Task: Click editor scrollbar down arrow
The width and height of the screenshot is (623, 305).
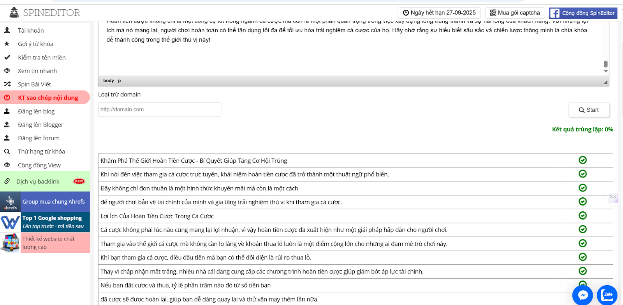Action: click(605, 71)
